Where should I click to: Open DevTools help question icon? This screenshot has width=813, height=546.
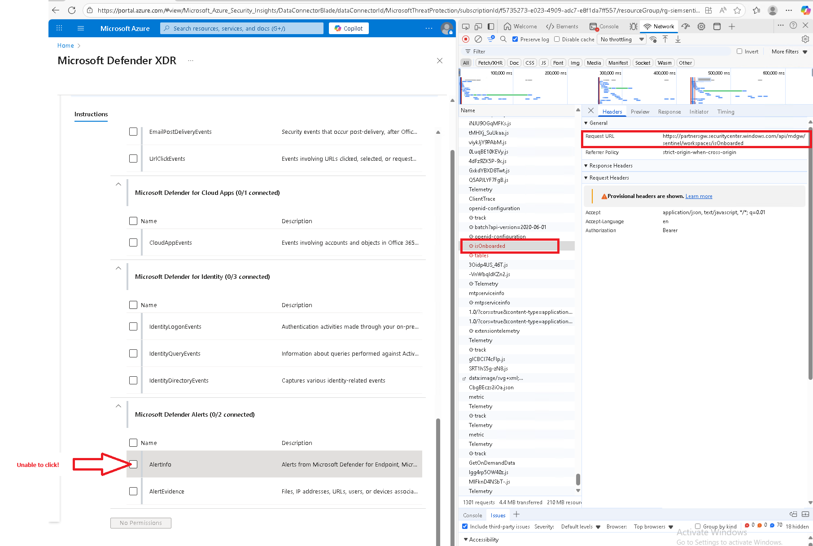pyautogui.click(x=793, y=26)
